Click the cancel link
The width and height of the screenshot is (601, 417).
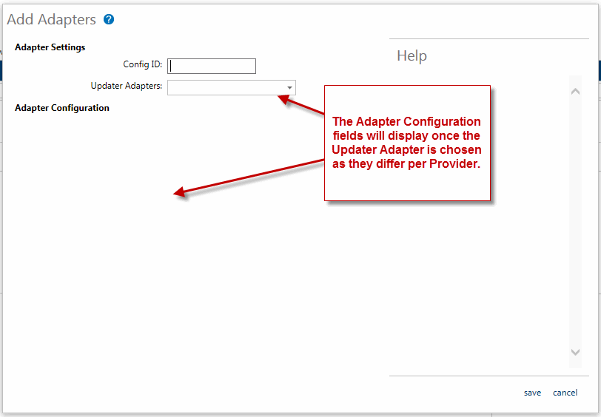click(x=565, y=393)
